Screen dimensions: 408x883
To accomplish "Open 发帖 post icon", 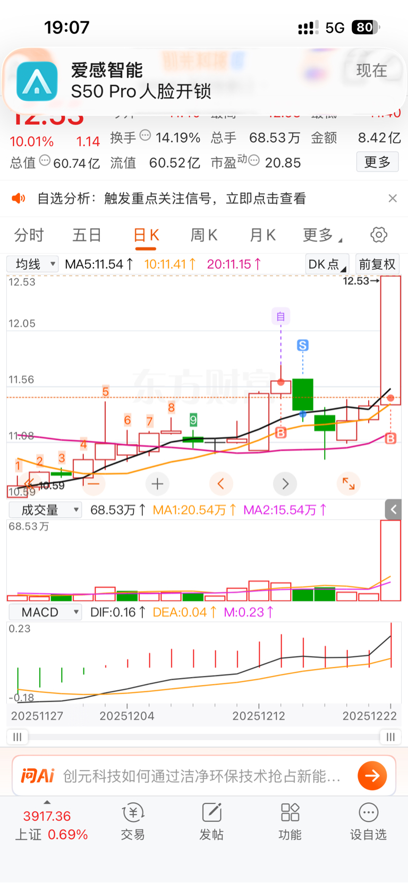I will click(x=211, y=821).
